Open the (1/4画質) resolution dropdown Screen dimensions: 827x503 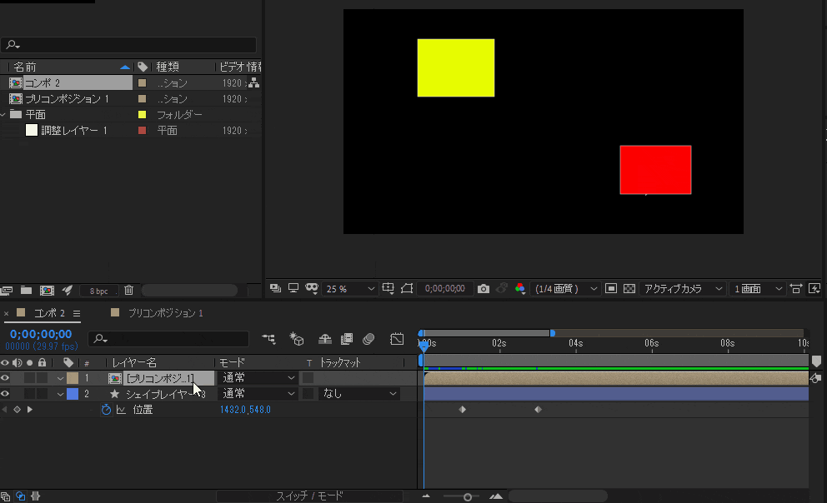565,289
